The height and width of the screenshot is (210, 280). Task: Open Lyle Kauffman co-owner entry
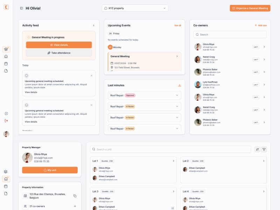[x=264, y=85]
